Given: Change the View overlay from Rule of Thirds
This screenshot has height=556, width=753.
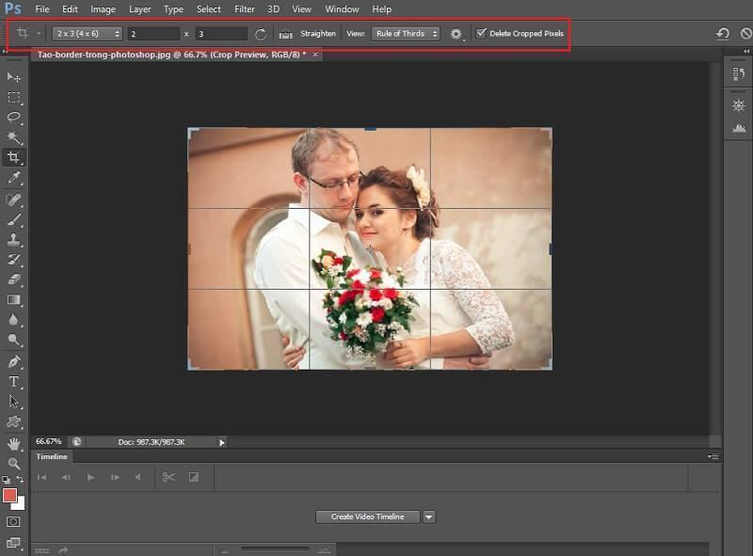Looking at the screenshot, I should 407,32.
